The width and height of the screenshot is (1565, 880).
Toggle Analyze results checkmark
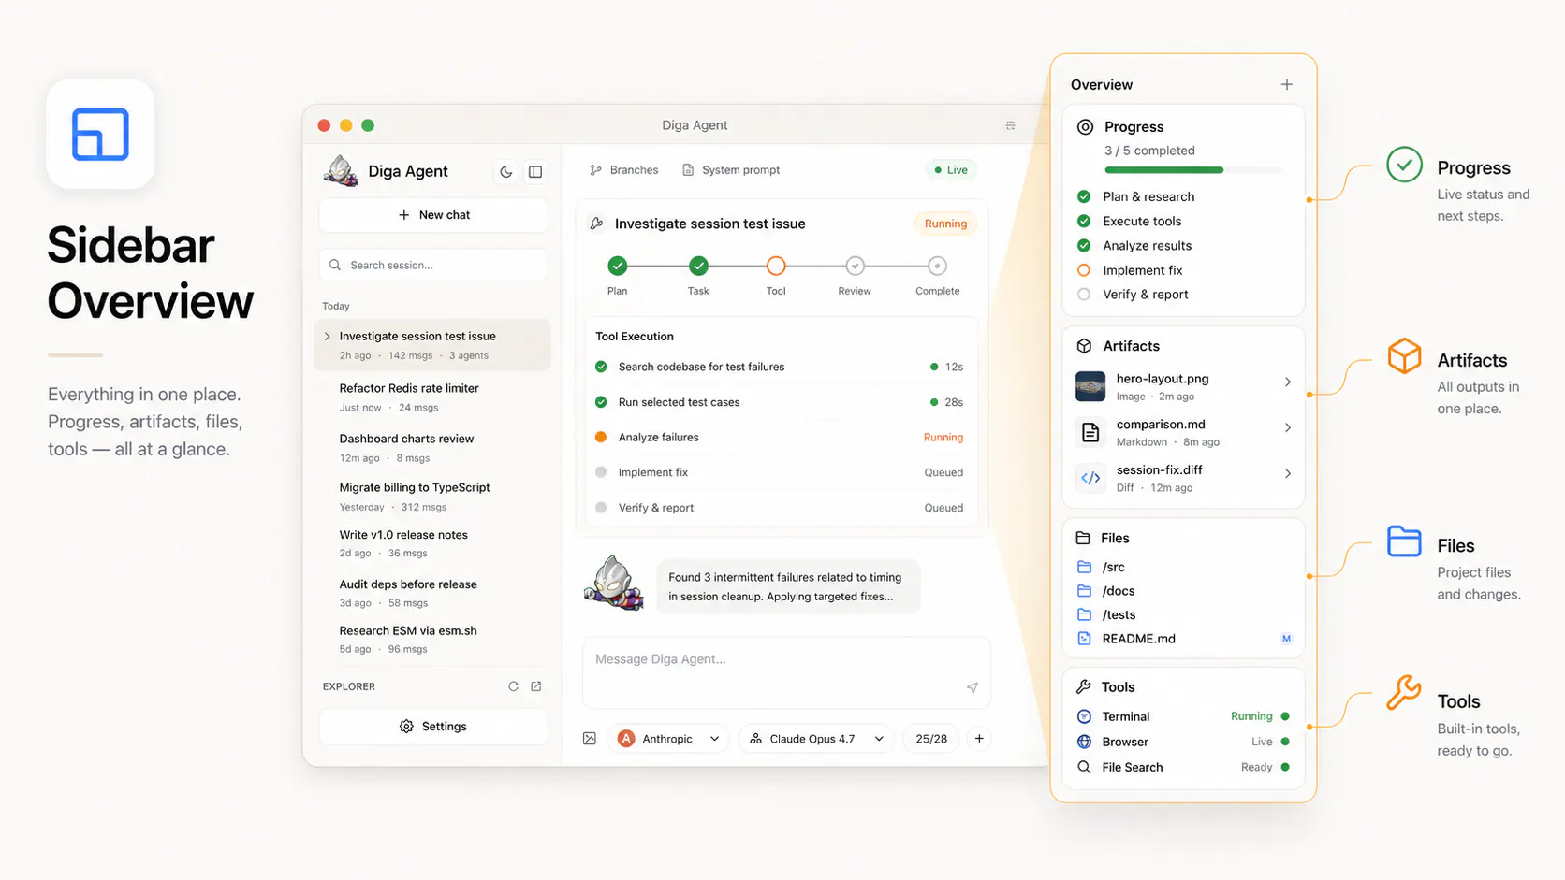pos(1084,245)
